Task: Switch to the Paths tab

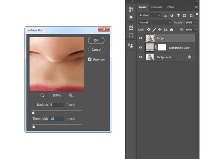Action: [x=170, y=7]
